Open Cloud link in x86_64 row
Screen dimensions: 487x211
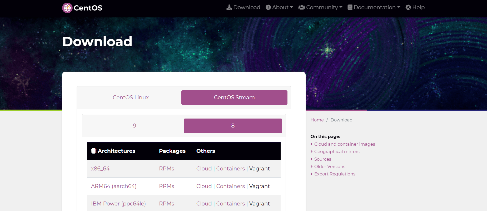[x=204, y=169]
